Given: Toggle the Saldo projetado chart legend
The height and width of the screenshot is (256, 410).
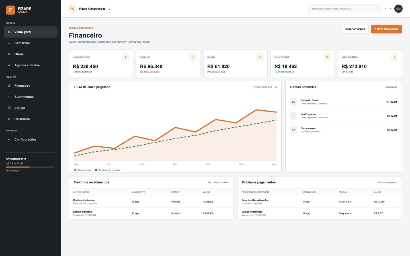Looking at the screenshot, I should (x=83, y=170).
